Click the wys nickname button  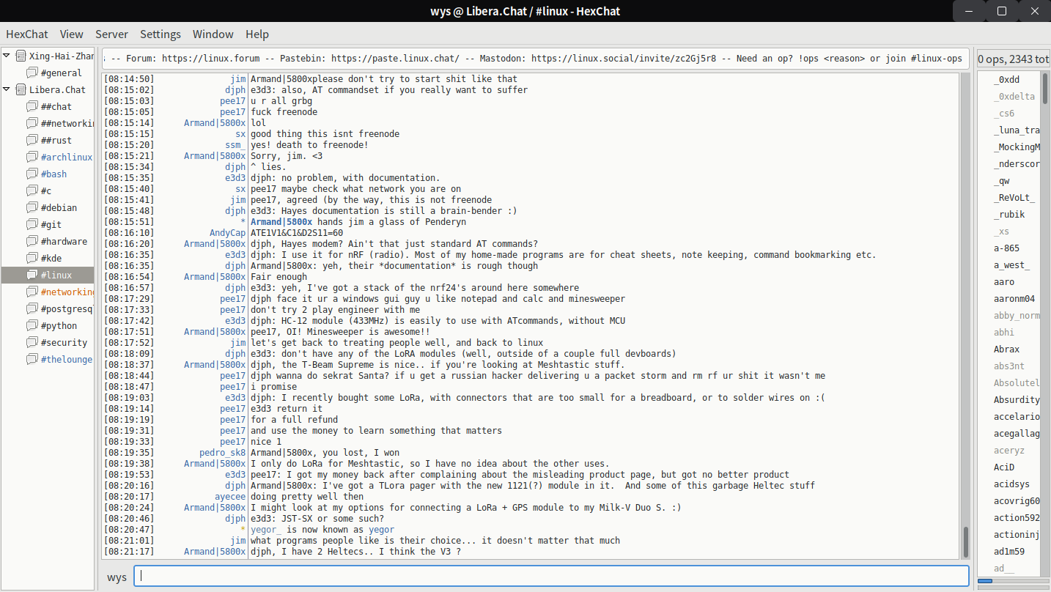tap(117, 577)
